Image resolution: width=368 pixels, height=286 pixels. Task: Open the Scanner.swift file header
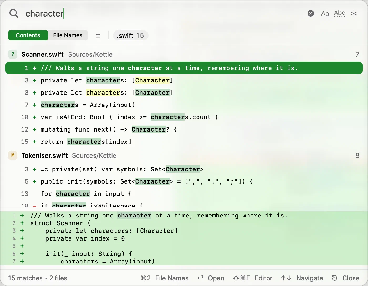[x=184, y=54]
